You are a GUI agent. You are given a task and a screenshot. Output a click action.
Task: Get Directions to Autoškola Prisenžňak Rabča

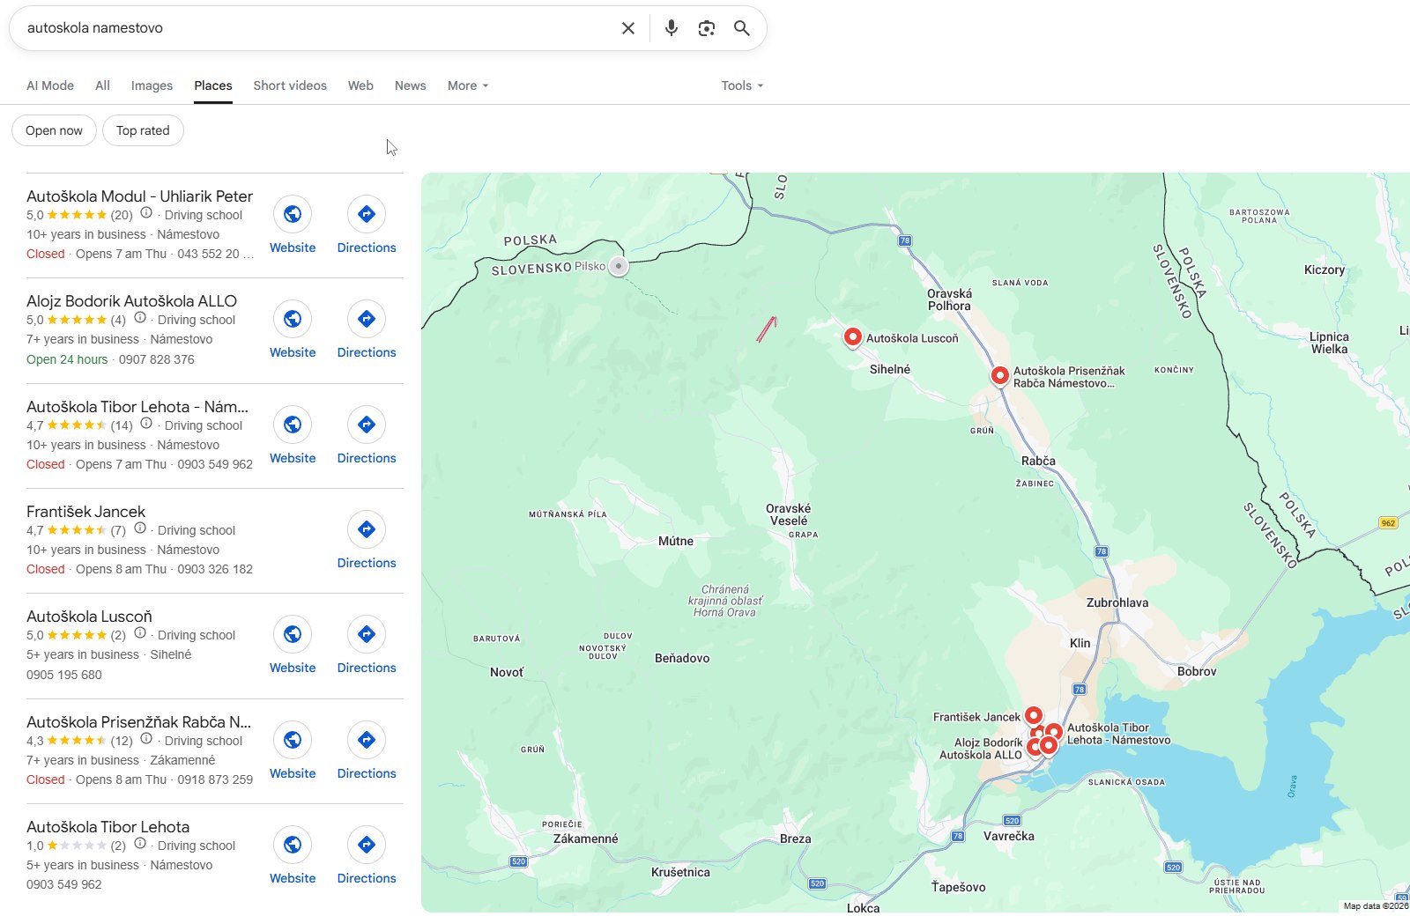coord(367,751)
